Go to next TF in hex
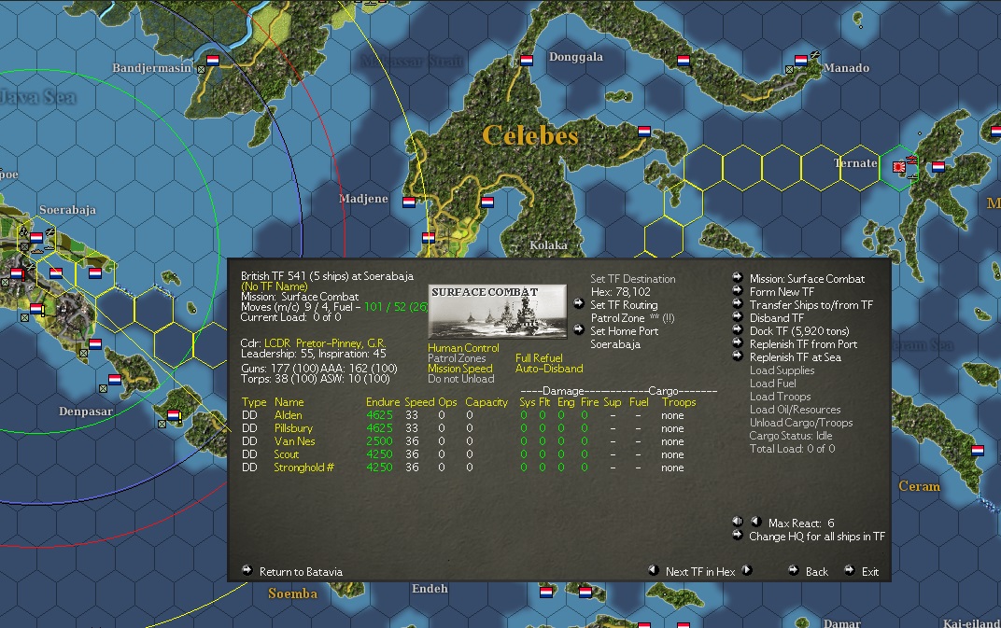Image resolution: width=1001 pixels, height=628 pixels. [x=746, y=570]
